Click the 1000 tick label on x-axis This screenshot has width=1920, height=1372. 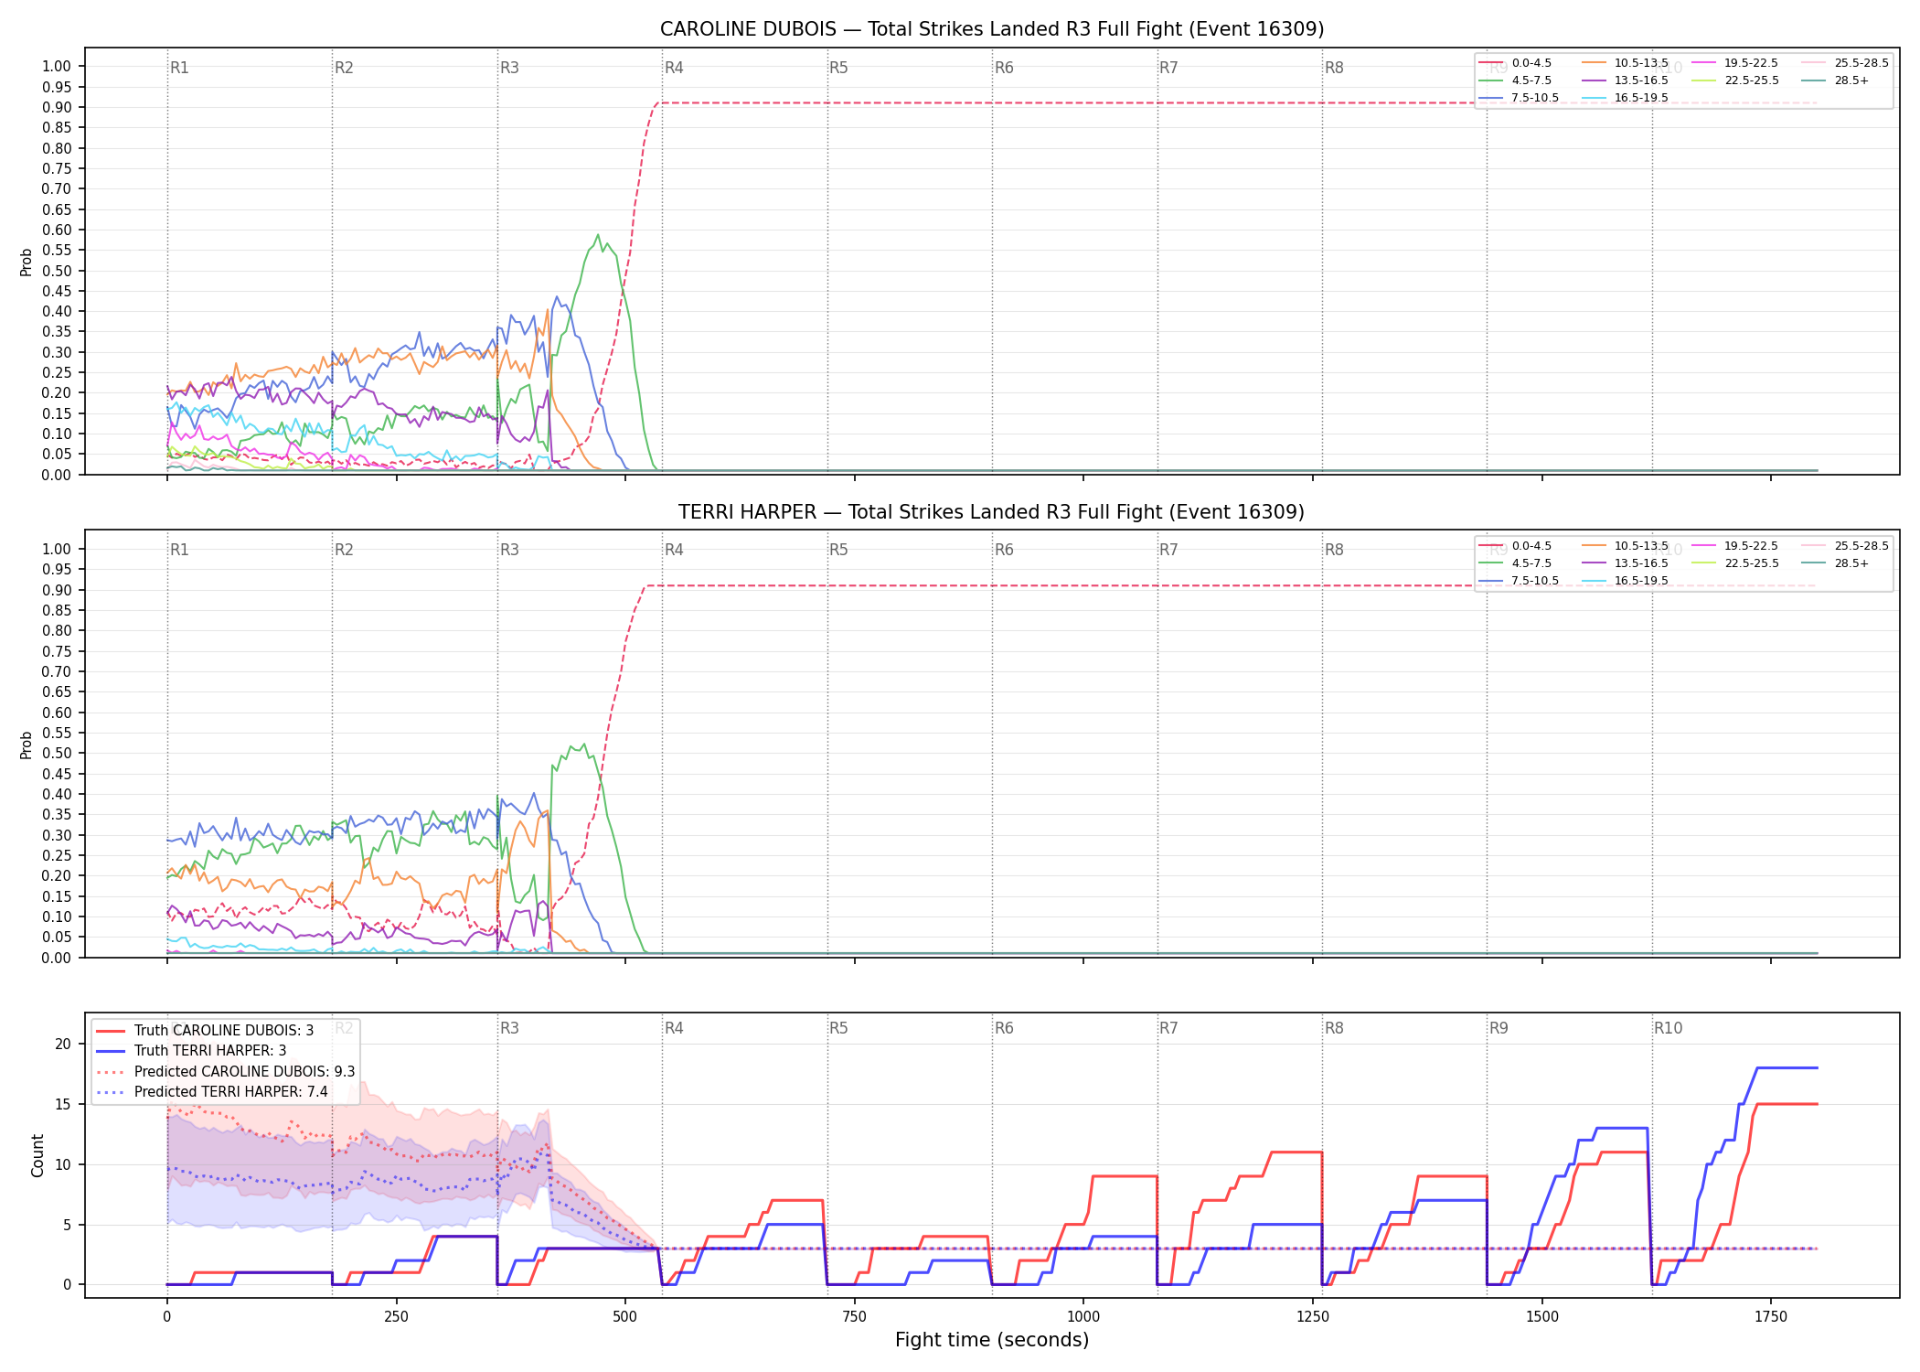tap(1083, 1316)
